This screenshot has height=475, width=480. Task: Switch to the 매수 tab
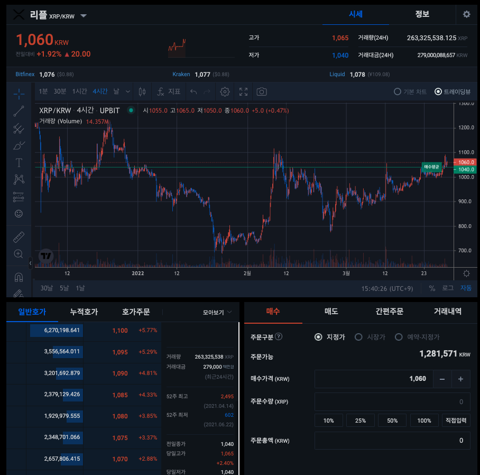[273, 312]
